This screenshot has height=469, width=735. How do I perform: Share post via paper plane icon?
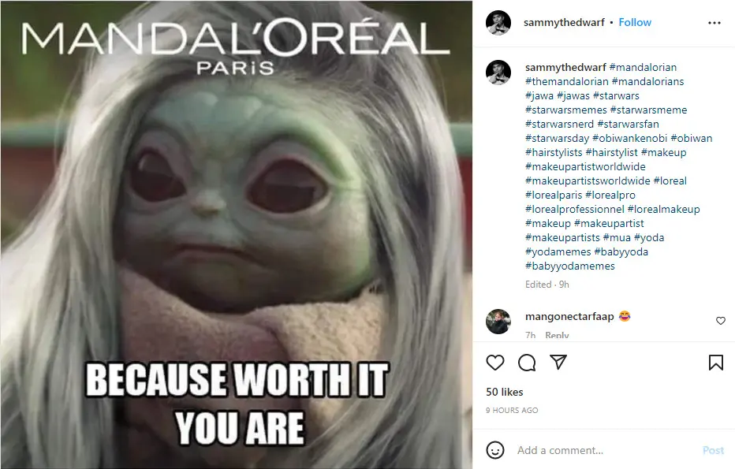pos(558,362)
